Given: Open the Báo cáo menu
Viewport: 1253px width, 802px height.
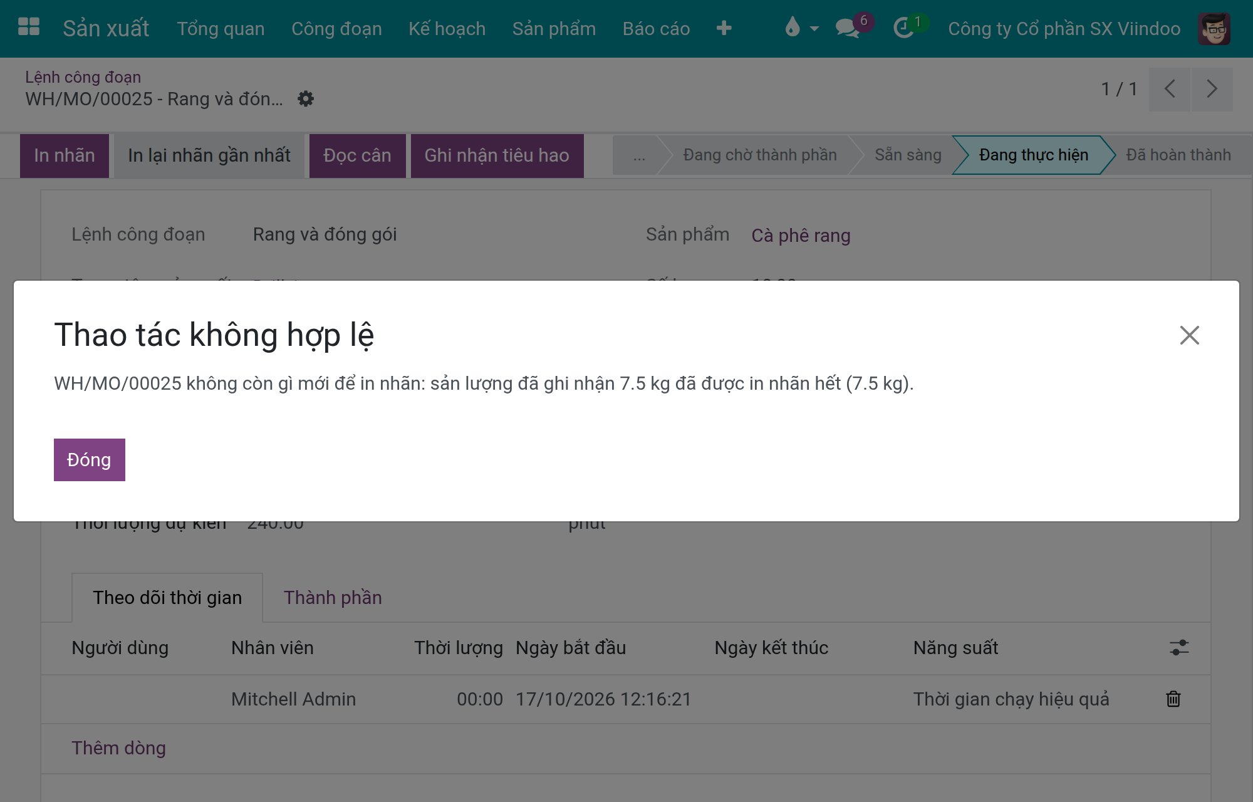Looking at the screenshot, I should 656,29.
